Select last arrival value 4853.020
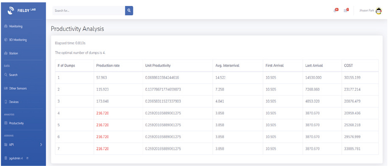The width and height of the screenshot is (392, 166). click(x=312, y=101)
